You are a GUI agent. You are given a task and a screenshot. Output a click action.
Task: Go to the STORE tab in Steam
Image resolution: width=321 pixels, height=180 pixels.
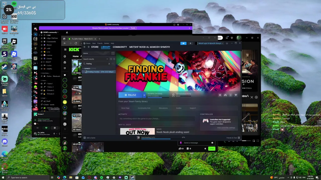(95, 47)
